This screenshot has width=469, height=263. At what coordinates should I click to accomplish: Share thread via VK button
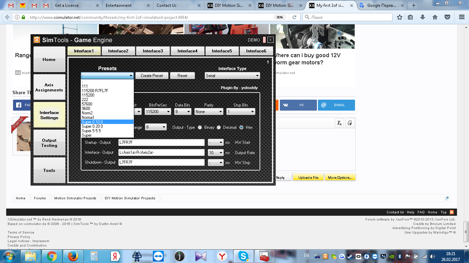(x=298, y=105)
